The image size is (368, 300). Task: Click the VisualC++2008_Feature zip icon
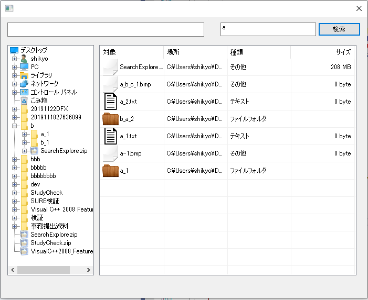point(24,251)
